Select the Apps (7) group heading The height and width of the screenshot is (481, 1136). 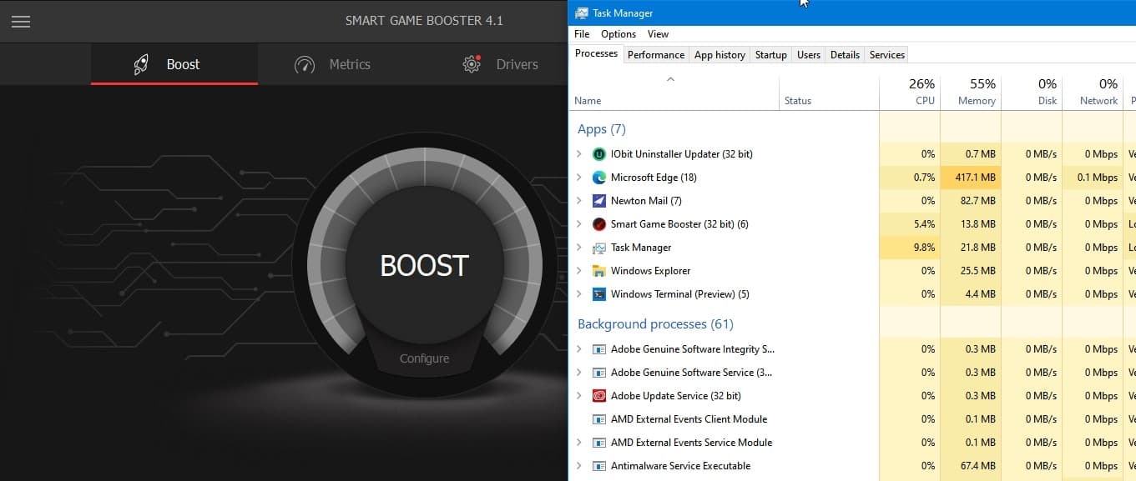point(601,129)
